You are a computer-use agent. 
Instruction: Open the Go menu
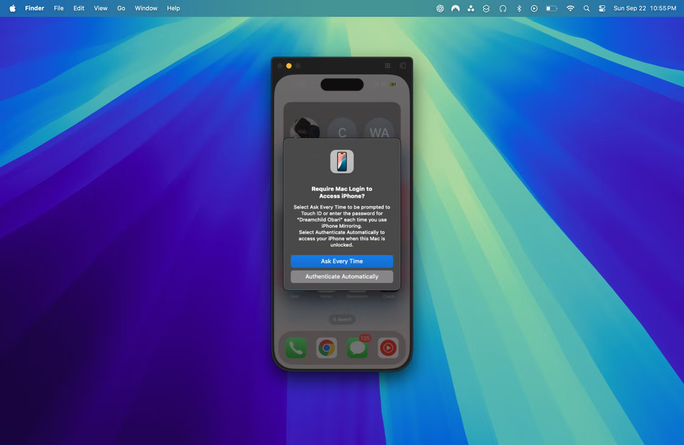121,8
